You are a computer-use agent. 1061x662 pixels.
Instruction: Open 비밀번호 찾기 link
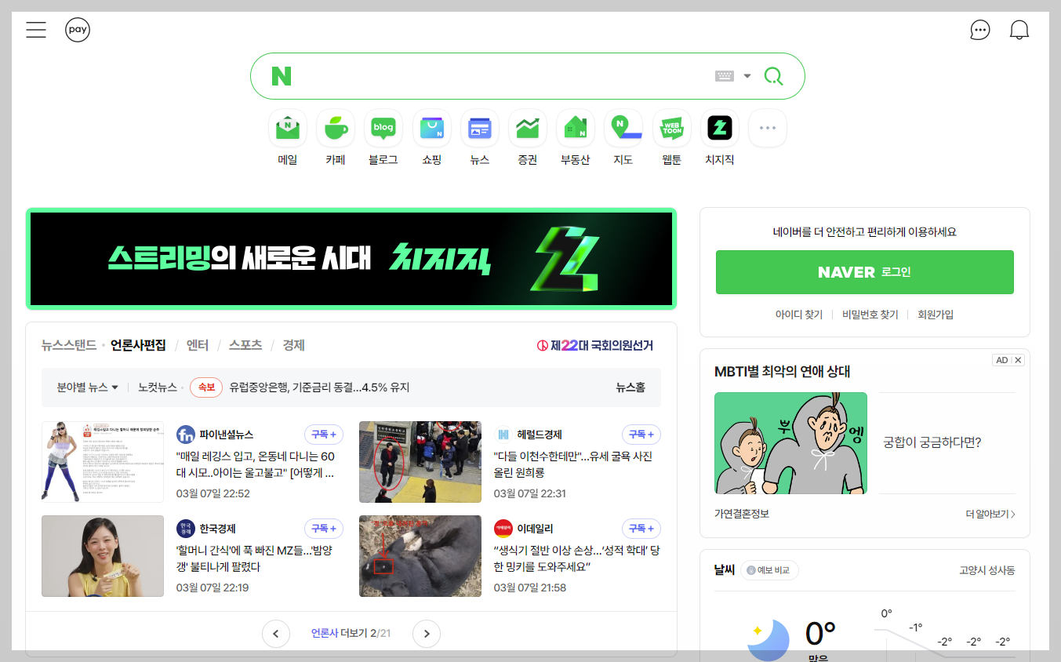[870, 315]
